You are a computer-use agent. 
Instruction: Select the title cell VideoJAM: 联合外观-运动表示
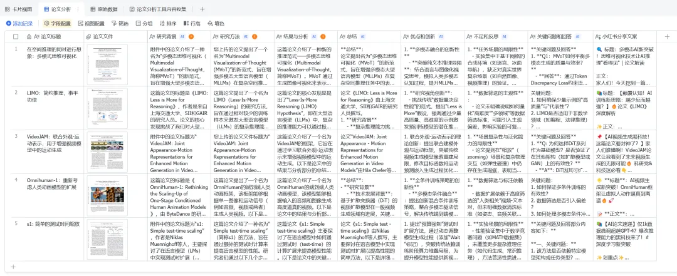[53, 152]
